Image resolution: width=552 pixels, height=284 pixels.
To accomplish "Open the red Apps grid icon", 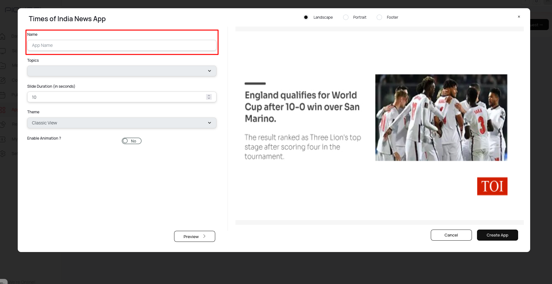I will point(3,110).
